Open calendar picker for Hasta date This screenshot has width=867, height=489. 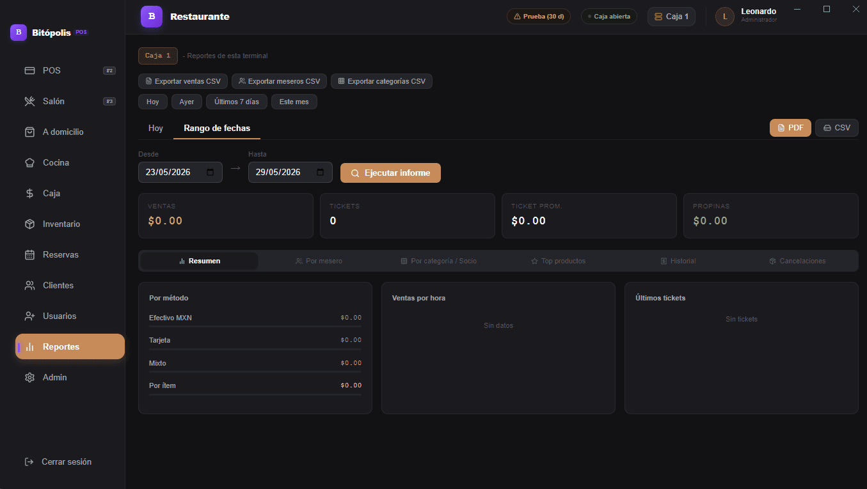coord(321,172)
